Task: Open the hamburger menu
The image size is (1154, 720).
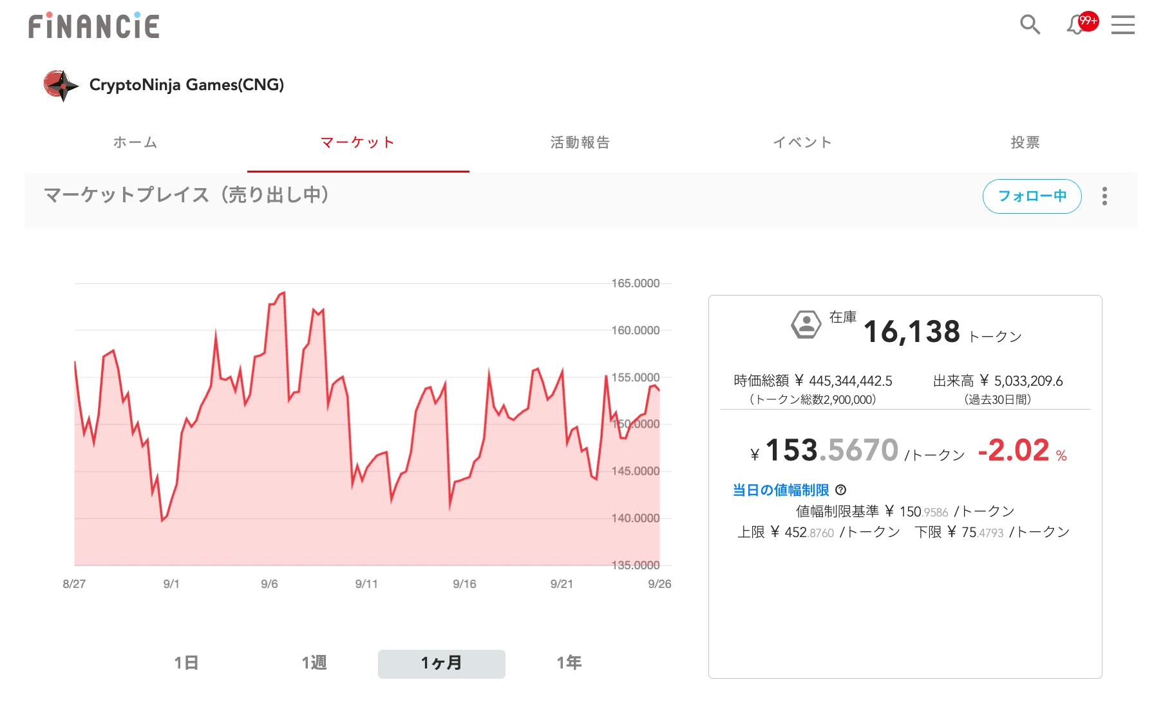Action: 1122,25
